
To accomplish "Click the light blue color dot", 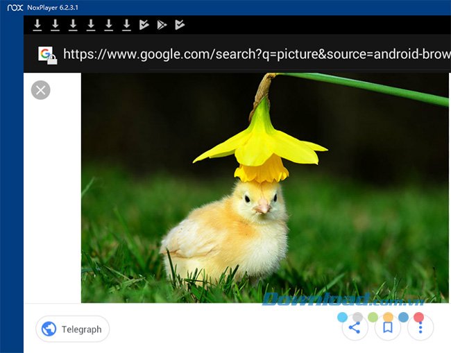I will [342, 317].
